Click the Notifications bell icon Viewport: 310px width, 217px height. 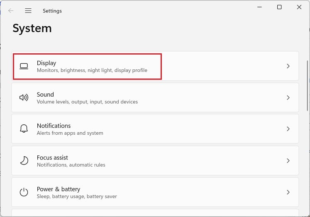(24, 129)
